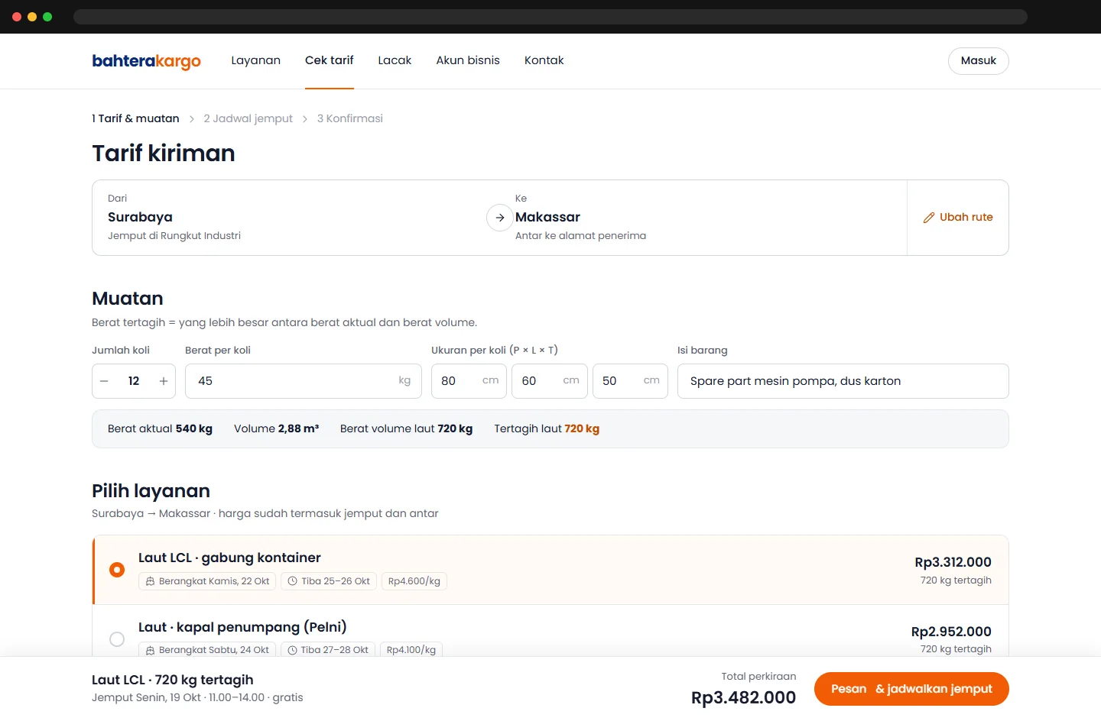Click the Berat per koli field

pos(304,381)
